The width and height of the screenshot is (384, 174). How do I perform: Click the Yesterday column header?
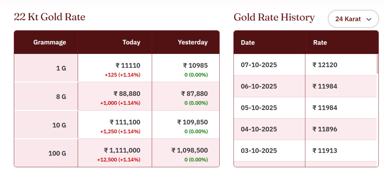coord(192,42)
